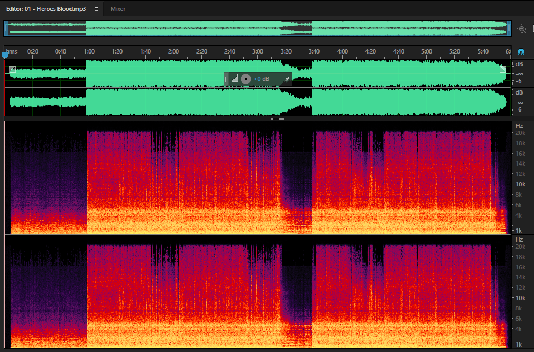Click 5:20 on the time ruler
Image resolution: width=534 pixels, height=352 pixels.
click(x=455, y=51)
